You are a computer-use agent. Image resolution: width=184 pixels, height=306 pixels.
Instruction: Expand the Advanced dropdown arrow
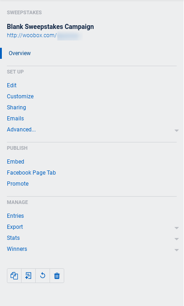point(176,130)
